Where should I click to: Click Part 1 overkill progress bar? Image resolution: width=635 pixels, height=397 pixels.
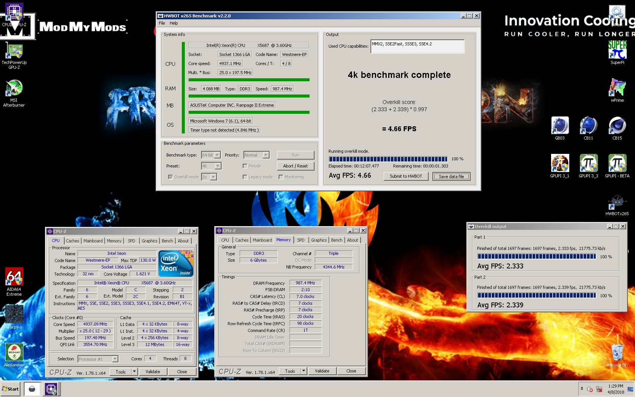pos(537,257)
